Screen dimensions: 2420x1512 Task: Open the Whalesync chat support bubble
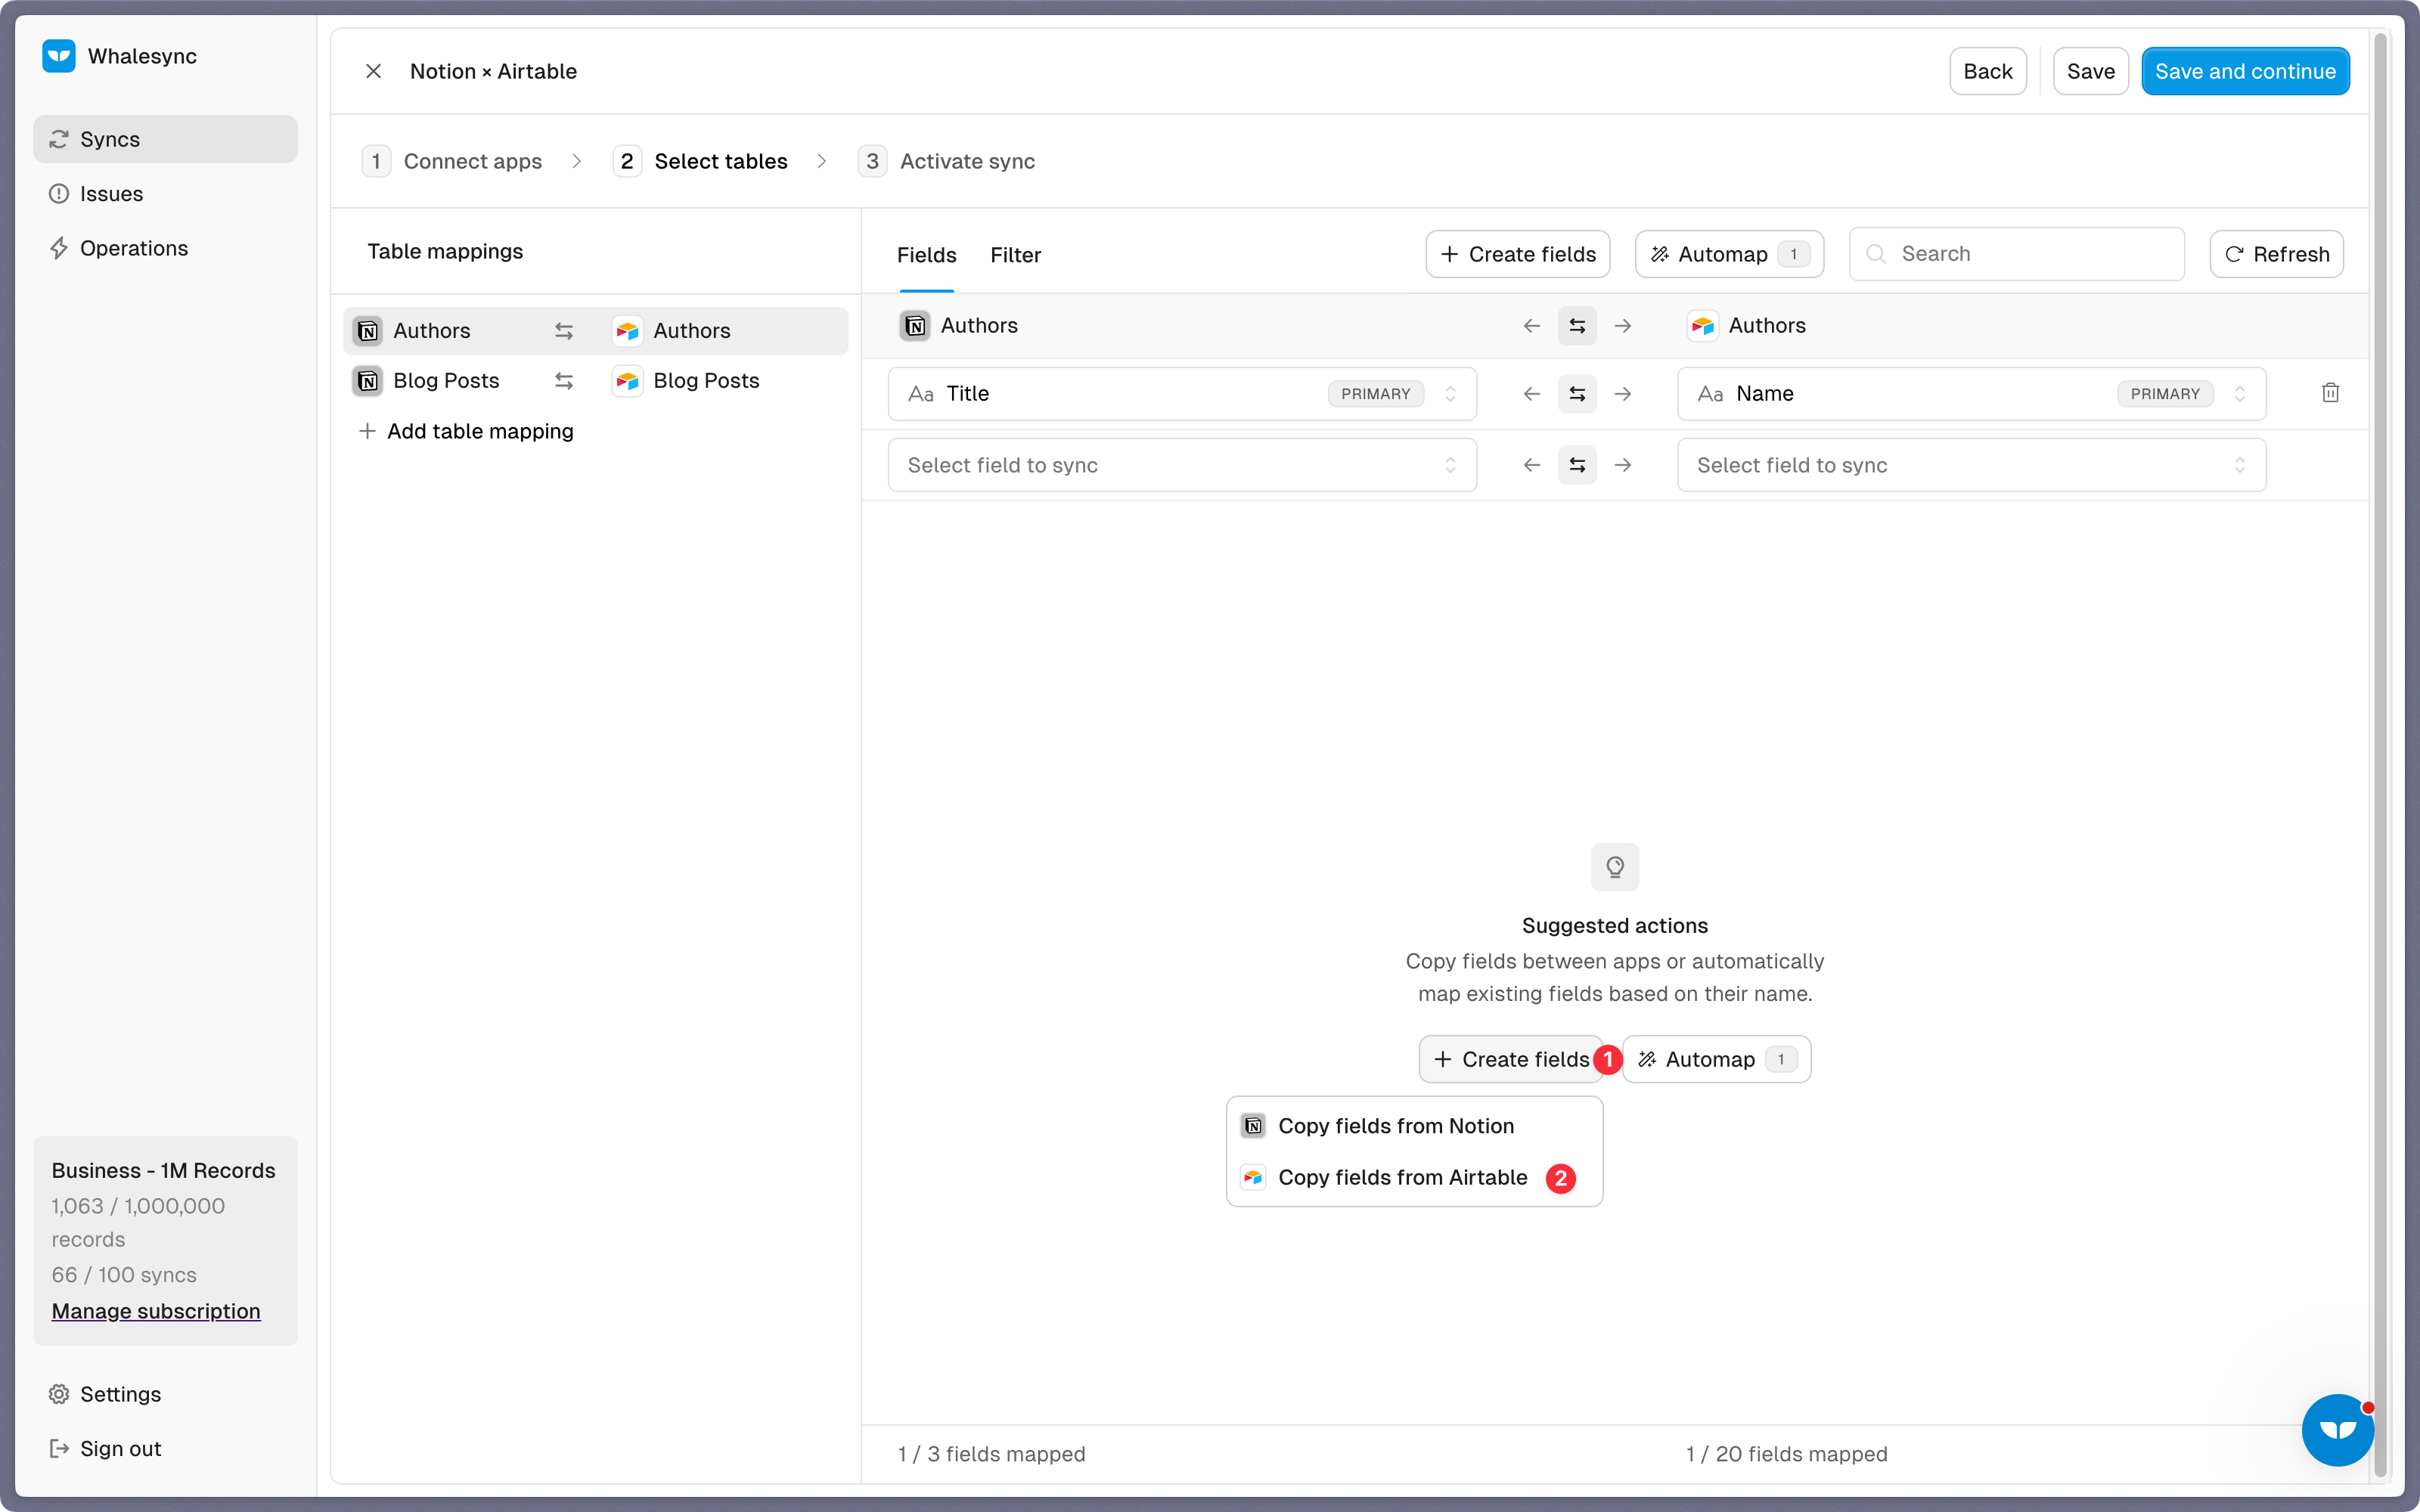2337,1430
